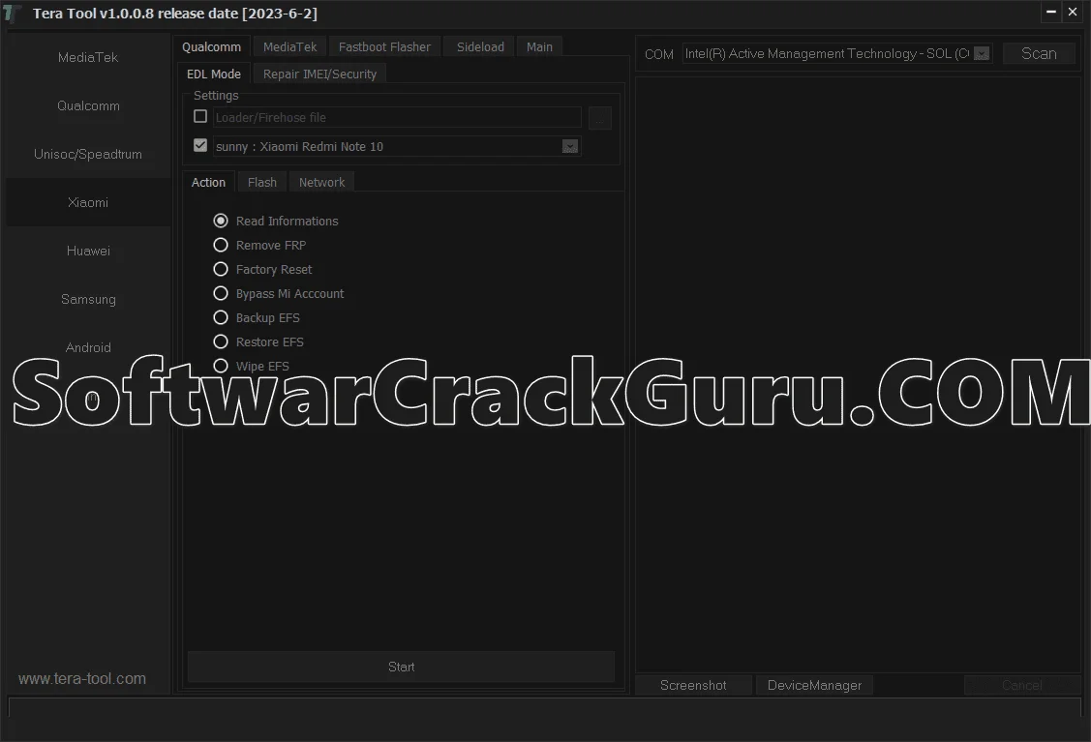Select the Action sub-tab
Screen dimensions: 1091x742
click(208, 182)
